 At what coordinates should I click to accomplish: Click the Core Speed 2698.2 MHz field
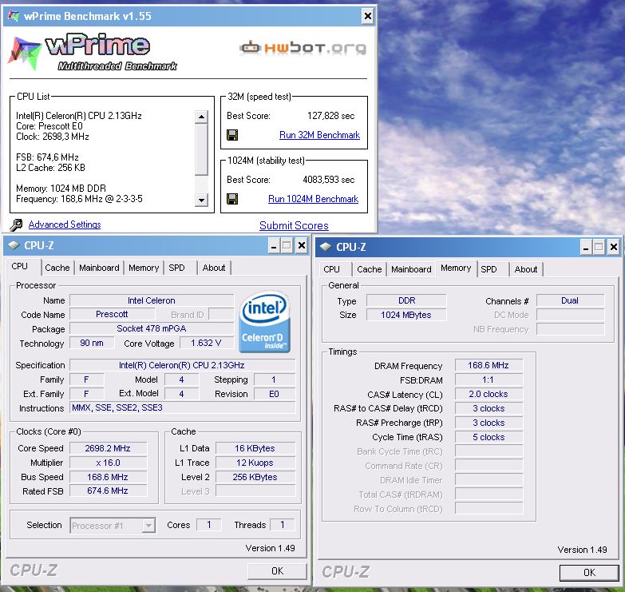coord(108,448)
